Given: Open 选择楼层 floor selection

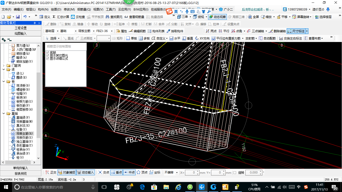Looking at the screenshot, I should pyautogui.click(x=323, y=17).
